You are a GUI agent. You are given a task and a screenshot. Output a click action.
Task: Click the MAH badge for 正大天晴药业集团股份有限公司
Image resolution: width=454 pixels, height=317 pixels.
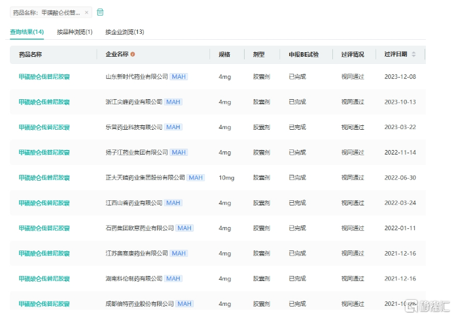(x=196, y=177)
